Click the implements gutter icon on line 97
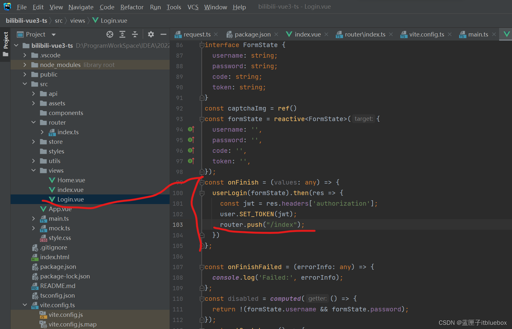This screenshot has height=329, width=512. point(191,161)
